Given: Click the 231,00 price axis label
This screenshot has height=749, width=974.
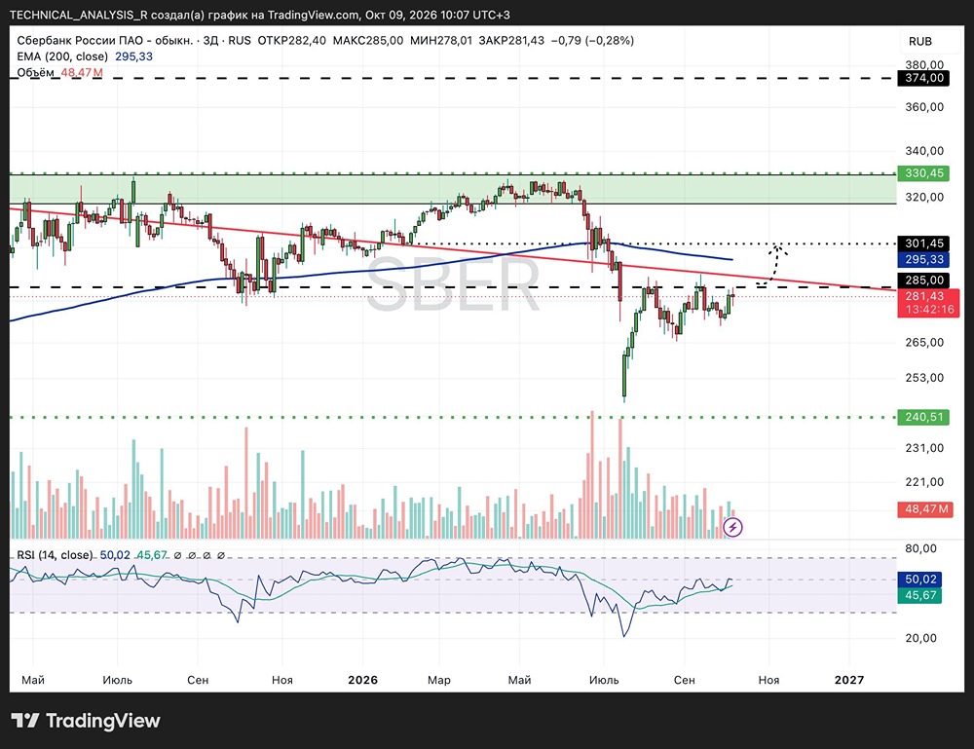Looking at the screenshot, I should pos(924,448).
